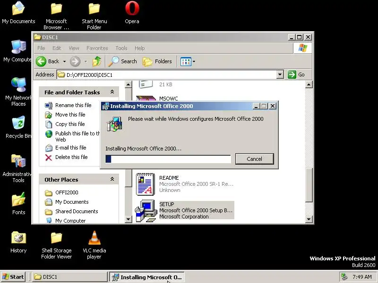
Task: Open the View menu
Action: pos(74,48)
